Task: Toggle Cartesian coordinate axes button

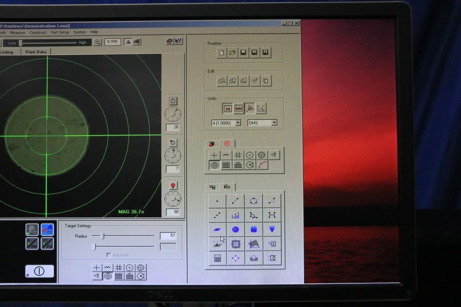Action: [261, 108]
